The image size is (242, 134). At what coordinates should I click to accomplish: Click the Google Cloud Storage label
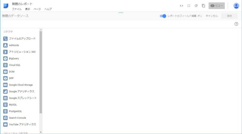(21, 85)
